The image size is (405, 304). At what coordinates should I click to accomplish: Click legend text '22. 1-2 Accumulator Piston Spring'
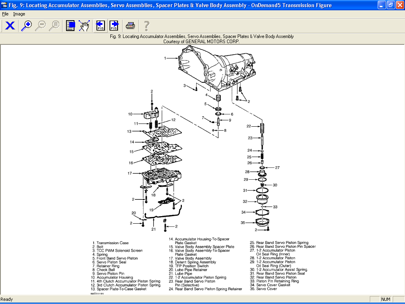198,277
